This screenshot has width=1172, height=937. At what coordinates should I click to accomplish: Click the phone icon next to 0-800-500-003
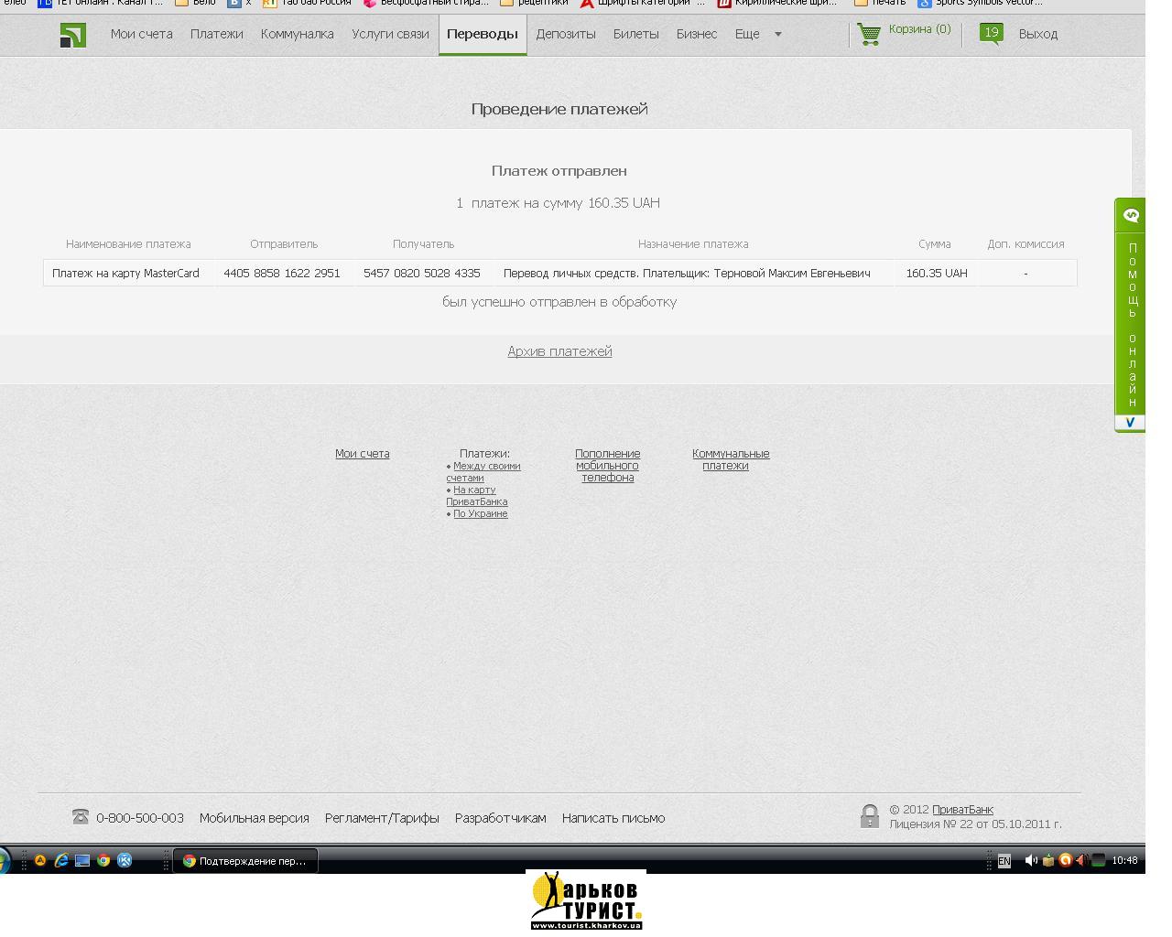81,817
